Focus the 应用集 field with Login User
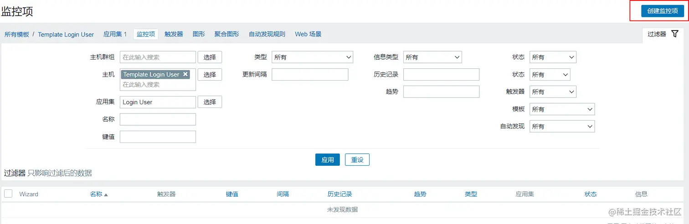The image size is (689, 224). point(158,102)
